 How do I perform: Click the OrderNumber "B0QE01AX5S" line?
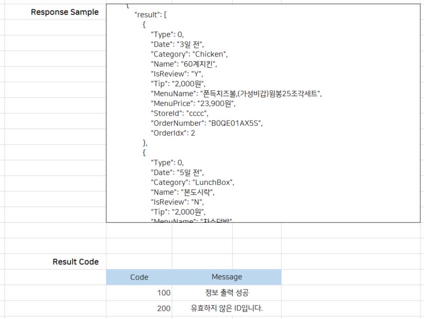coord(207,123)
